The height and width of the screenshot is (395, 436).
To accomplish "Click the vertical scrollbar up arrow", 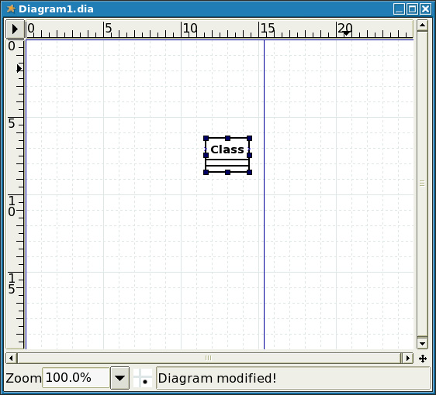I will pyautogui.click(x=422, y=26).
